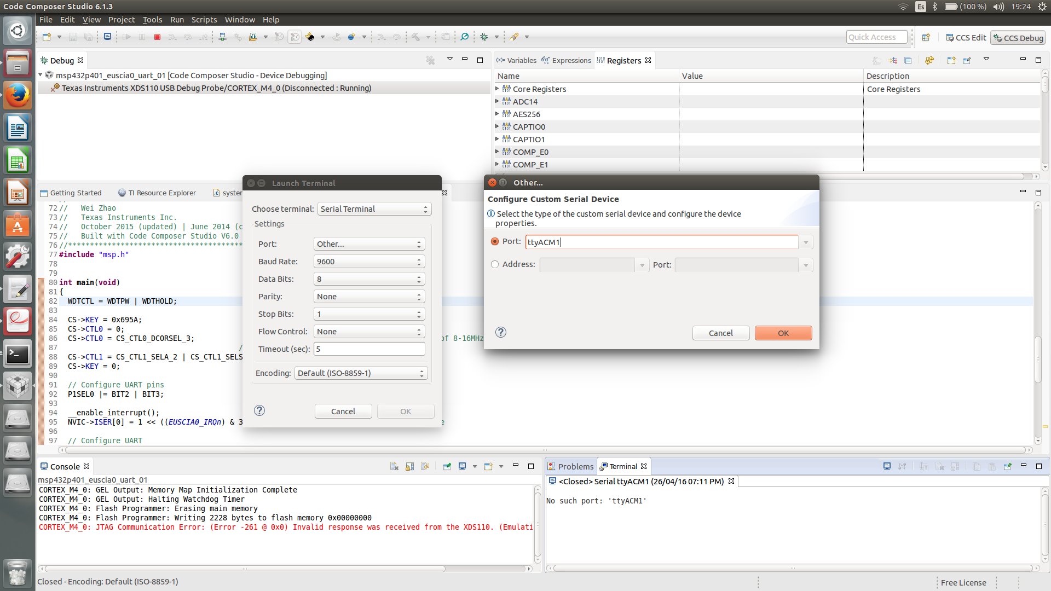The width and height of the screenshot is (1051, 591).
Task: Click Clear Console icon in Console view
Action: [394, 466]
